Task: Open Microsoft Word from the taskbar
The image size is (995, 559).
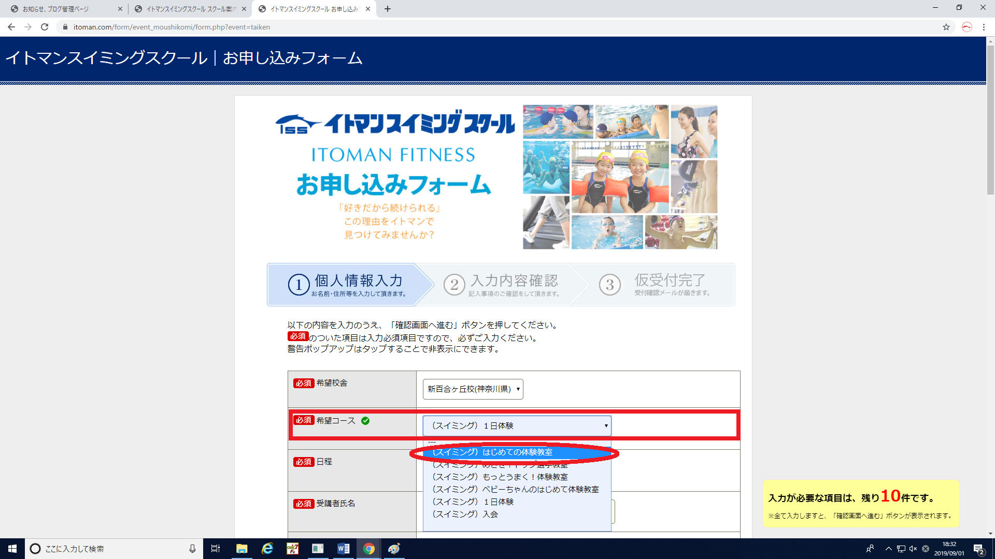Action: point(343,549)
